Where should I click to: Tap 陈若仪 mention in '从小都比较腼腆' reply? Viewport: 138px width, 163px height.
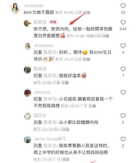(50, 122)
